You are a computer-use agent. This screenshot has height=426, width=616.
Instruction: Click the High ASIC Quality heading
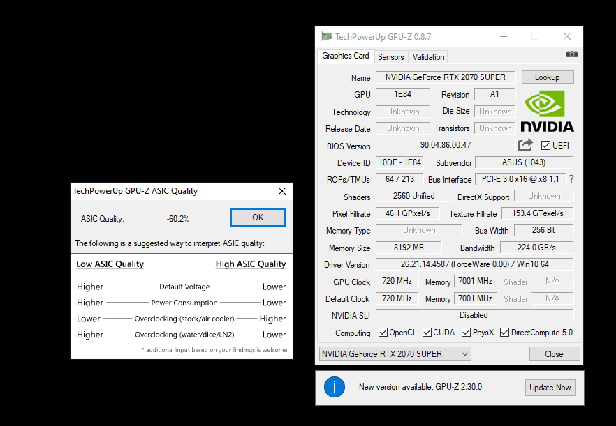(x=251, y=264)
